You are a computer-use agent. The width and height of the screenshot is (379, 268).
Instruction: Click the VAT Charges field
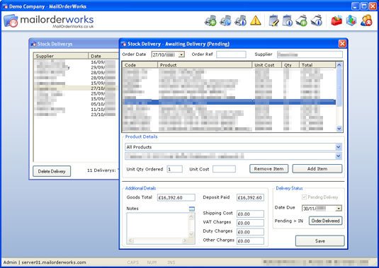(x=250, y=223)
